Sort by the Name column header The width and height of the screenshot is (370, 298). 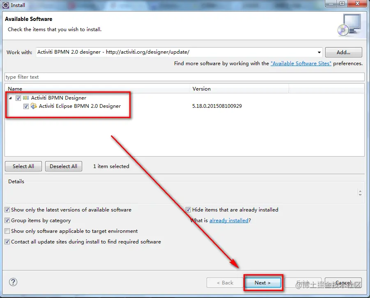(x=97, y=89)
